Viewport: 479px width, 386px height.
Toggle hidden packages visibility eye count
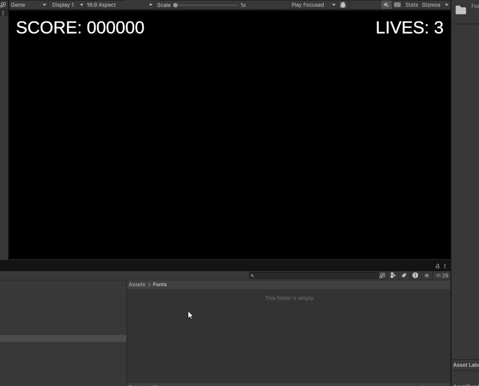point(442,275)
